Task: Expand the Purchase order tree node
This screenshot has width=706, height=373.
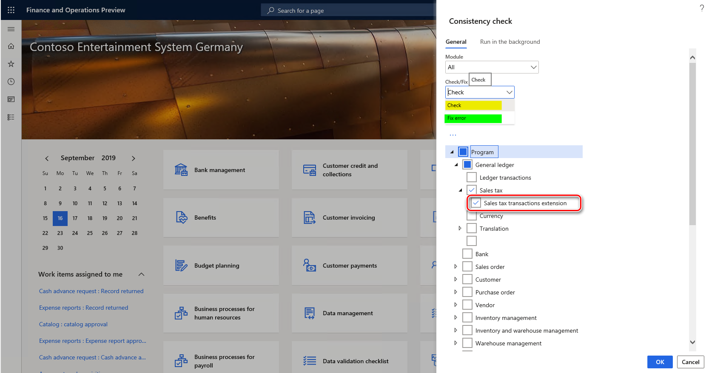Action: coord(456,292)
